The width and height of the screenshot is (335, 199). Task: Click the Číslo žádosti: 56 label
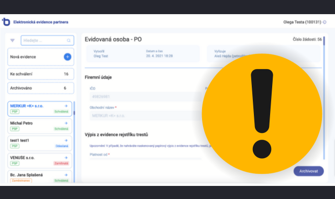coord(307,39)
